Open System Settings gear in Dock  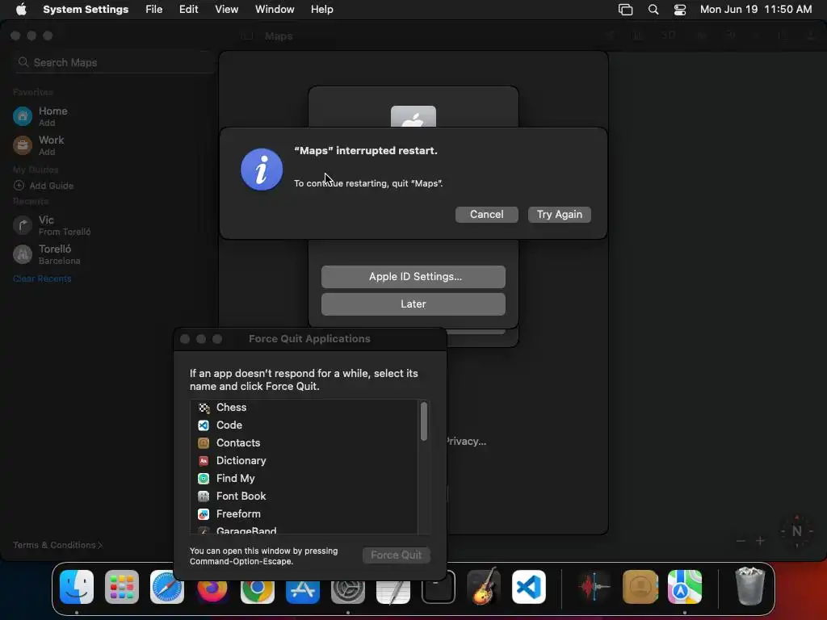348,591
